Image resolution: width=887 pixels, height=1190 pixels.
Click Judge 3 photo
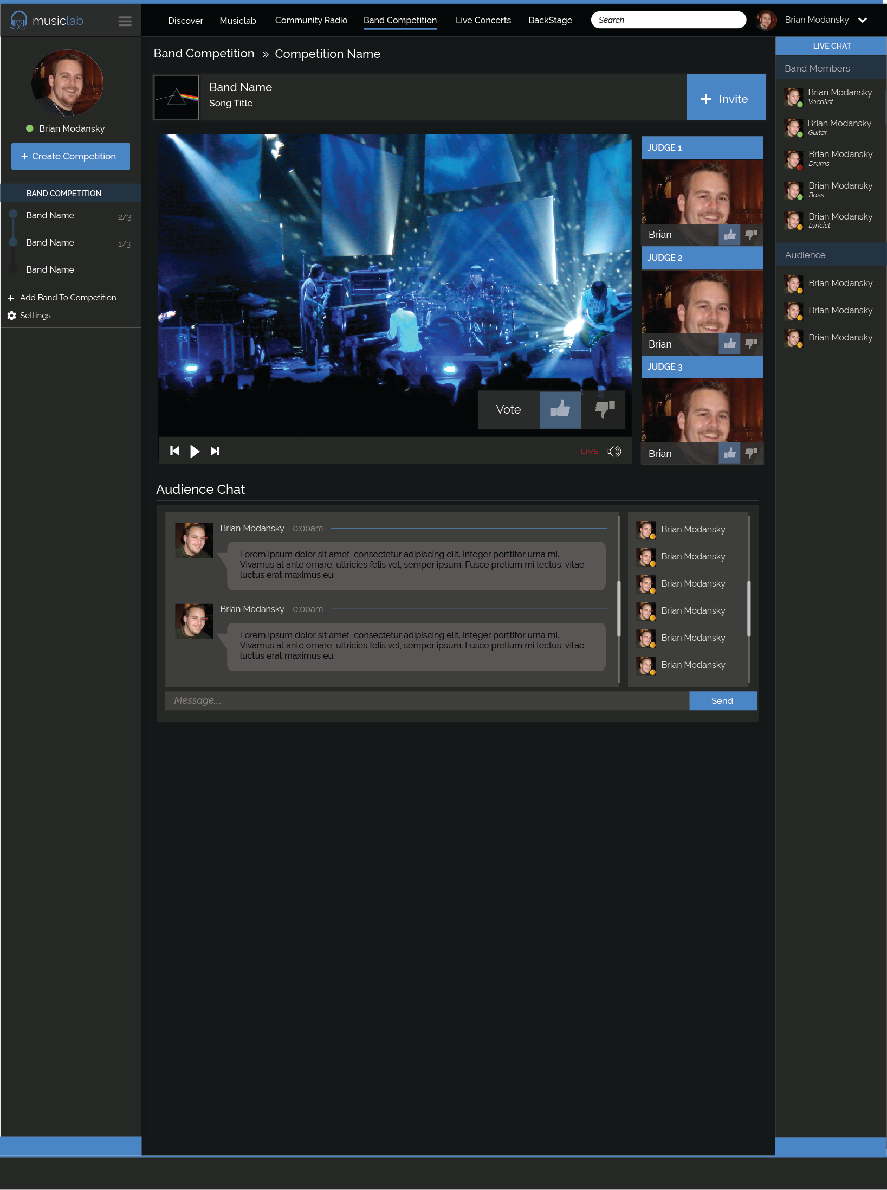pos(702,410)
